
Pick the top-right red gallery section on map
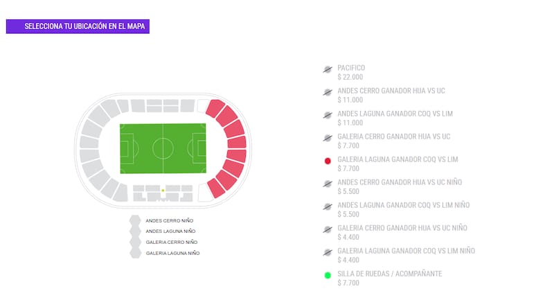pyautogui.click(x=215, y=107)
